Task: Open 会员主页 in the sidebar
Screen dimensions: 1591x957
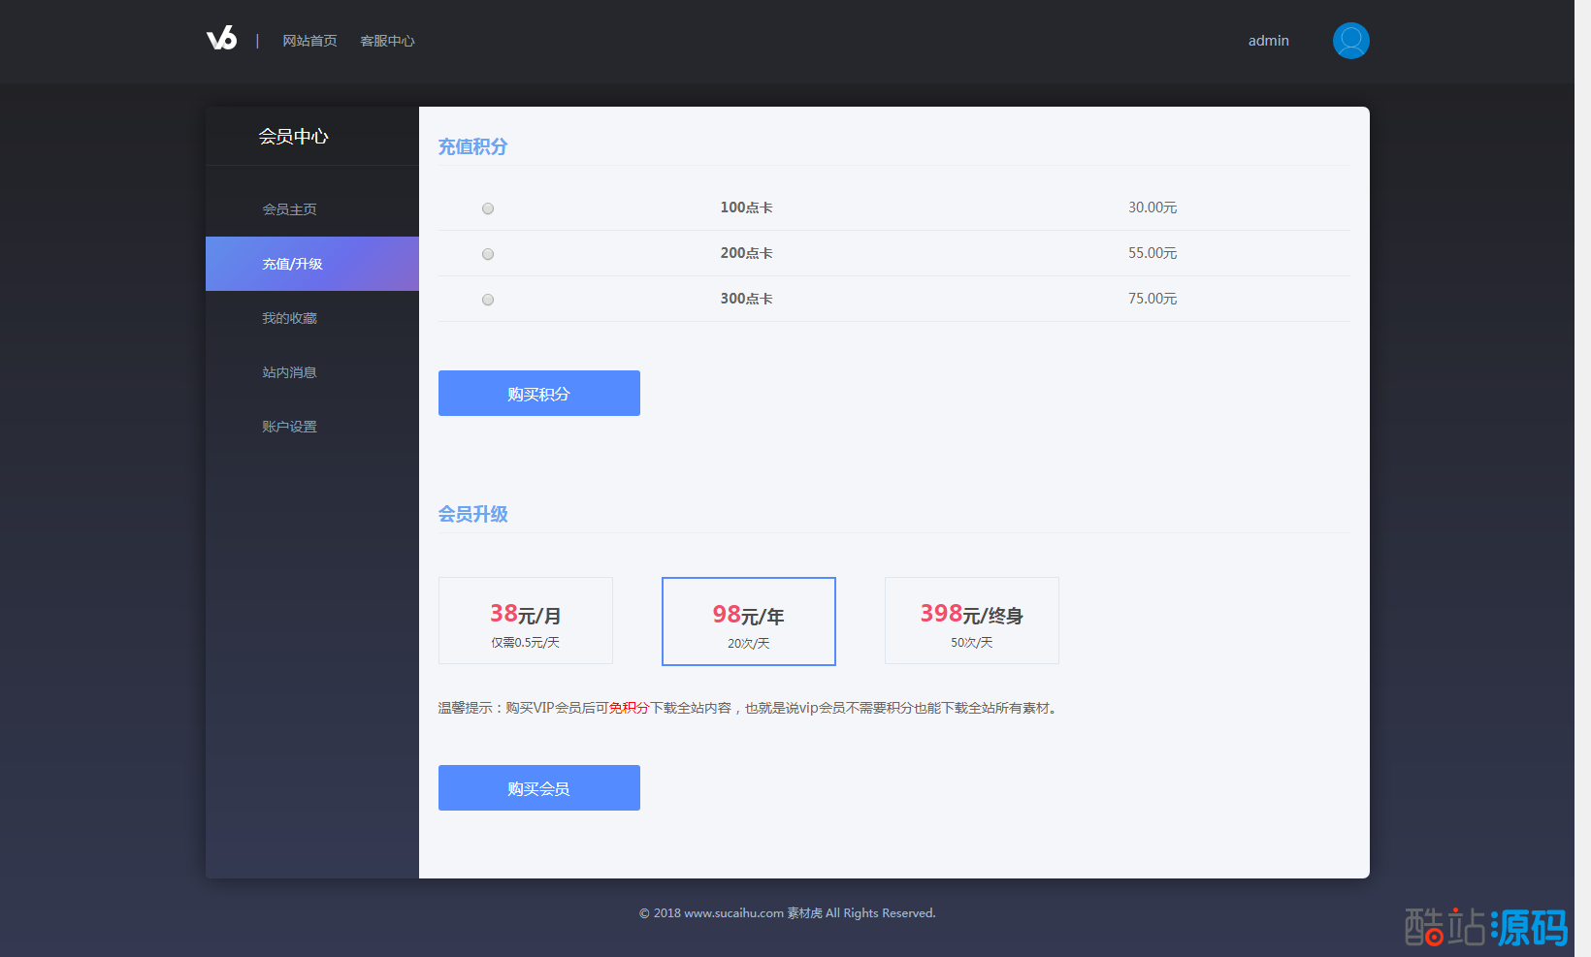Action: click(x=289, y=209)
